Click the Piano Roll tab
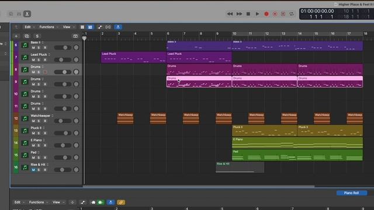 point(352,193)
